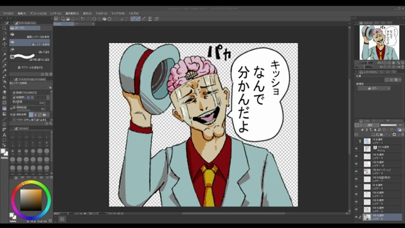
Task: Open the アニメーション menu
Action: (x=38, y=13)
